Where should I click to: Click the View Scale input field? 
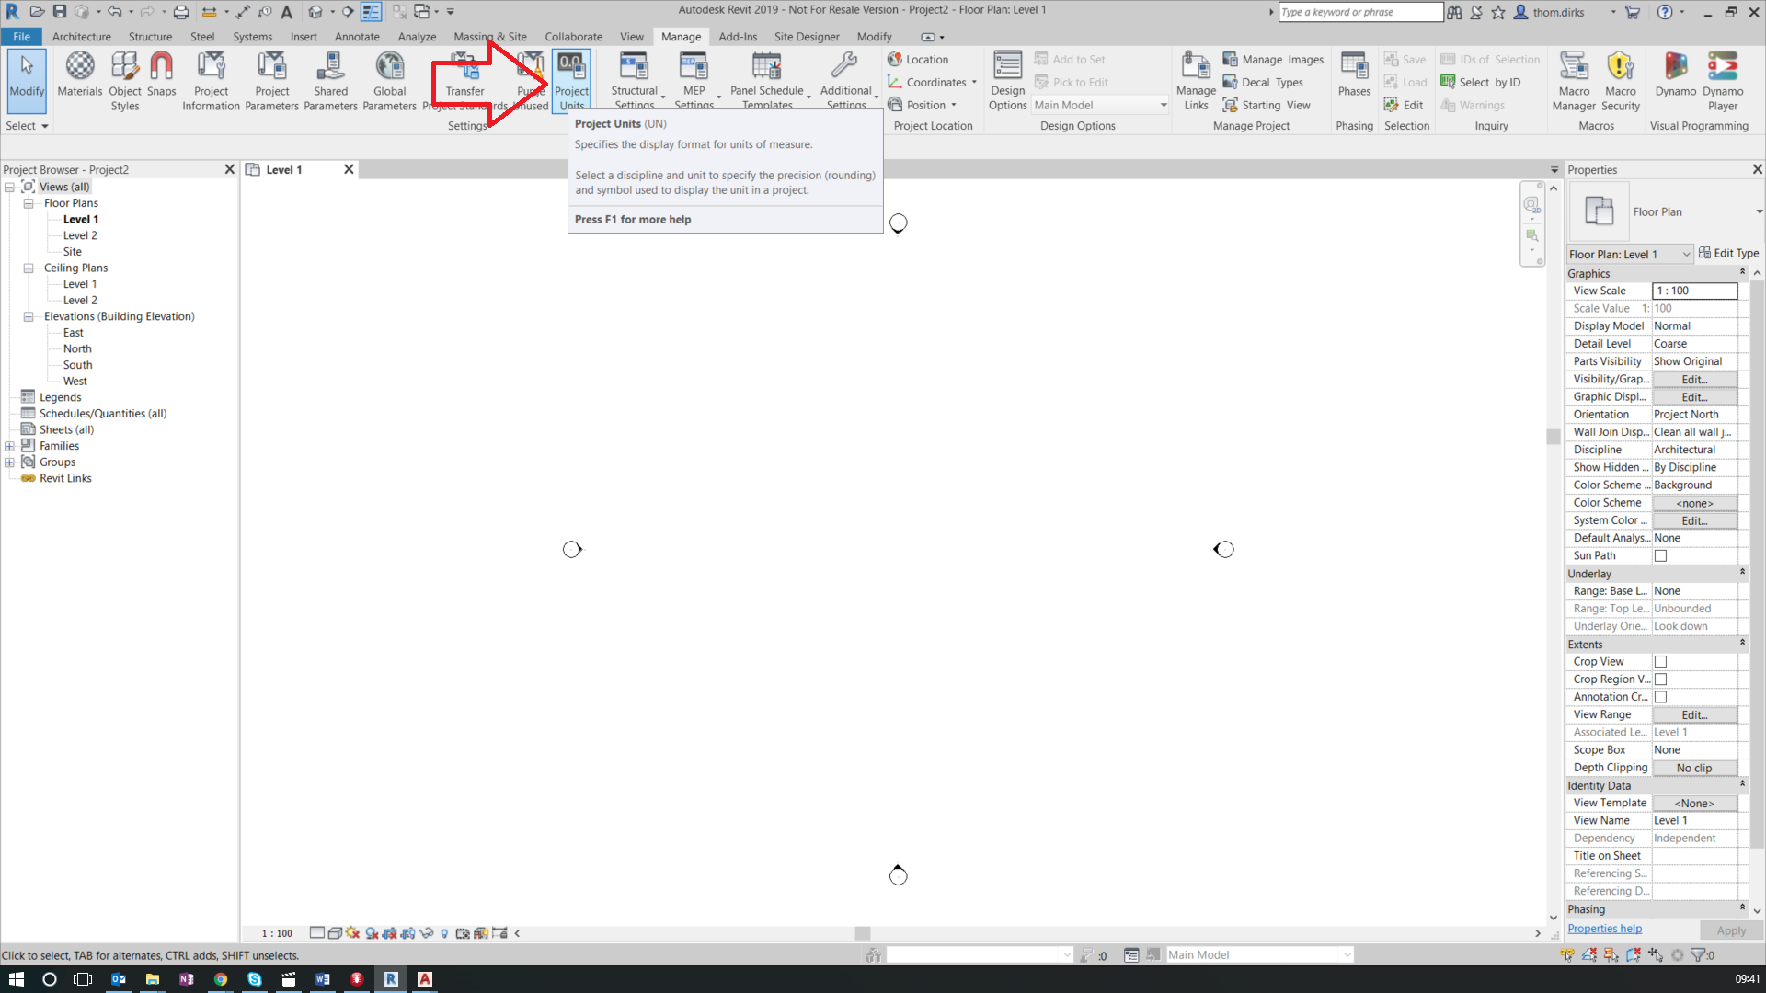[x=1694, y=291]
